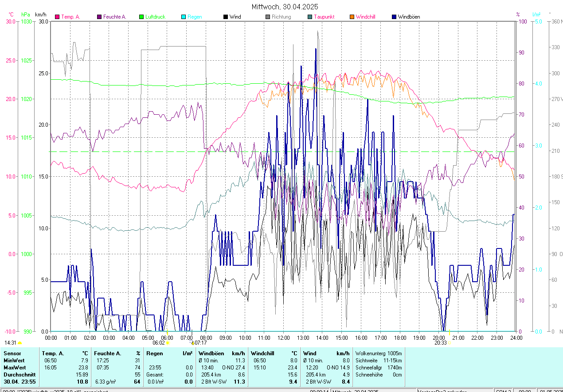Click the Sensor header in the statistics table
The width and height of the screenshot is (563, 392).
click(12, 353)
